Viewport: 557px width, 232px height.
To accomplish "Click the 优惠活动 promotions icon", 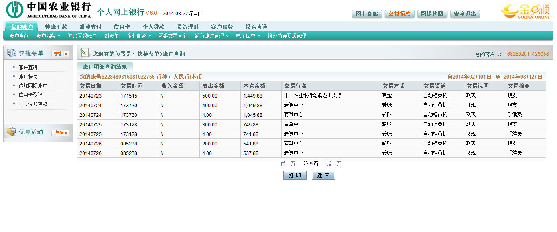I will tap(11, 132).
